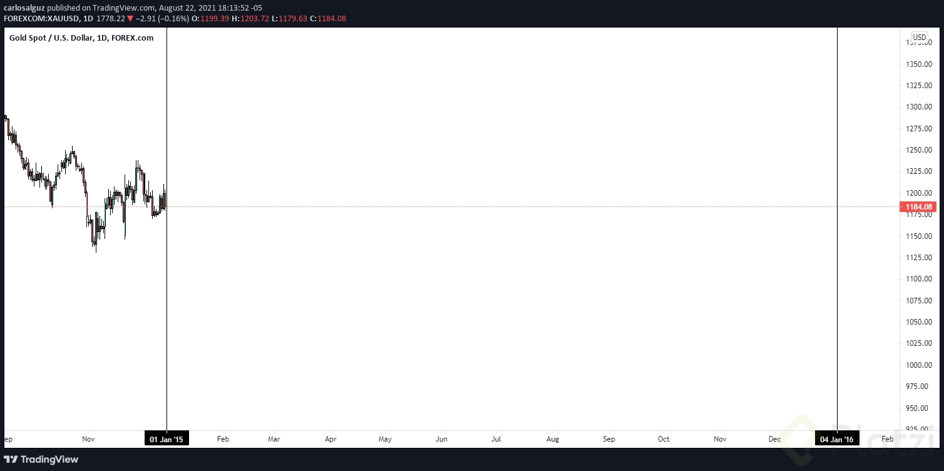Viewport: 944px width, 471px height.
Task: Click the Apr label on the time axis
Action: click(331, 439)
